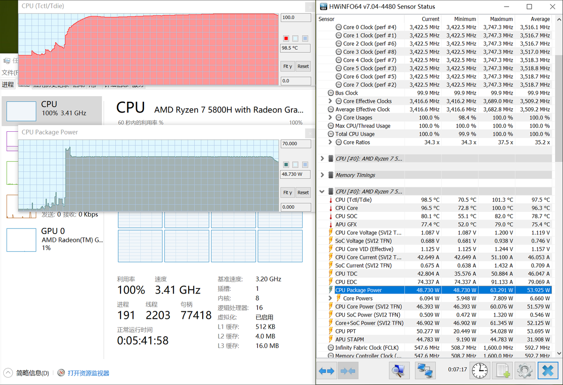The image size is (563, 385).
Task: Click thermometer icon beside CPU Core
Action: click(330, 208)
